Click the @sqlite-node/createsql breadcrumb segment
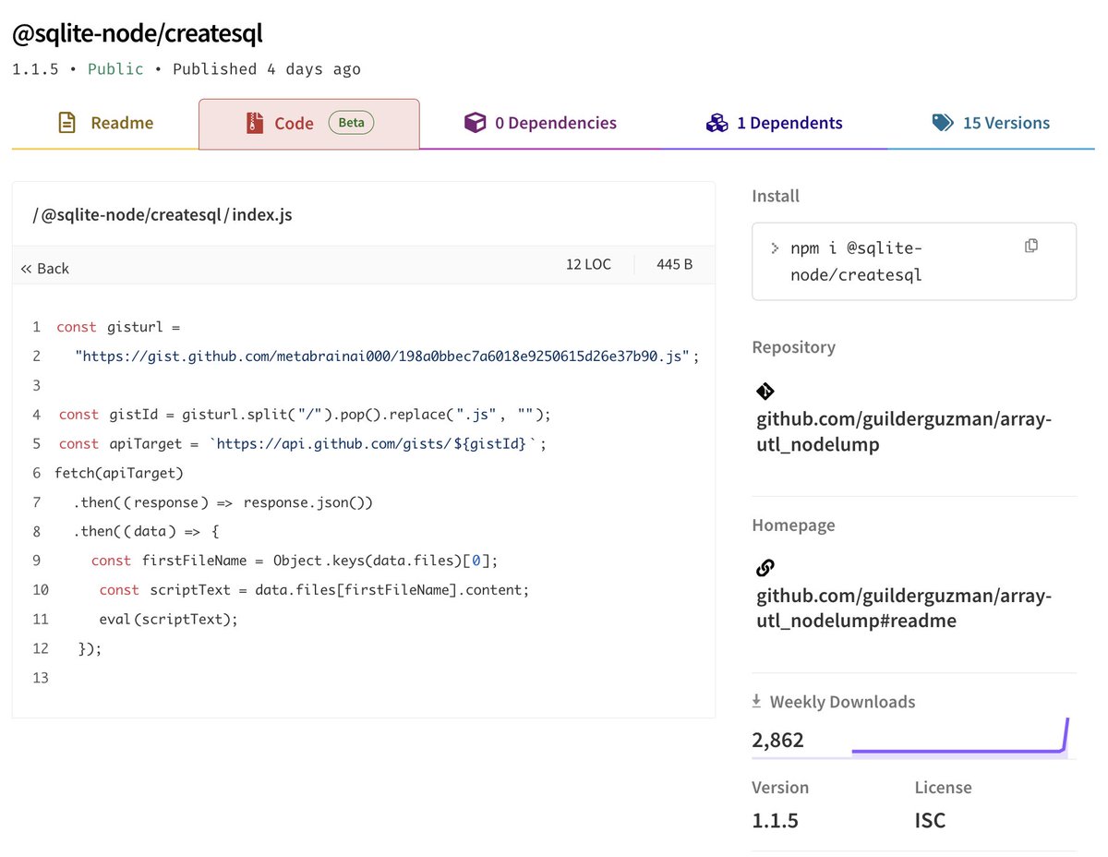This screenshot has width=1108, height=857. pos(129,215)
